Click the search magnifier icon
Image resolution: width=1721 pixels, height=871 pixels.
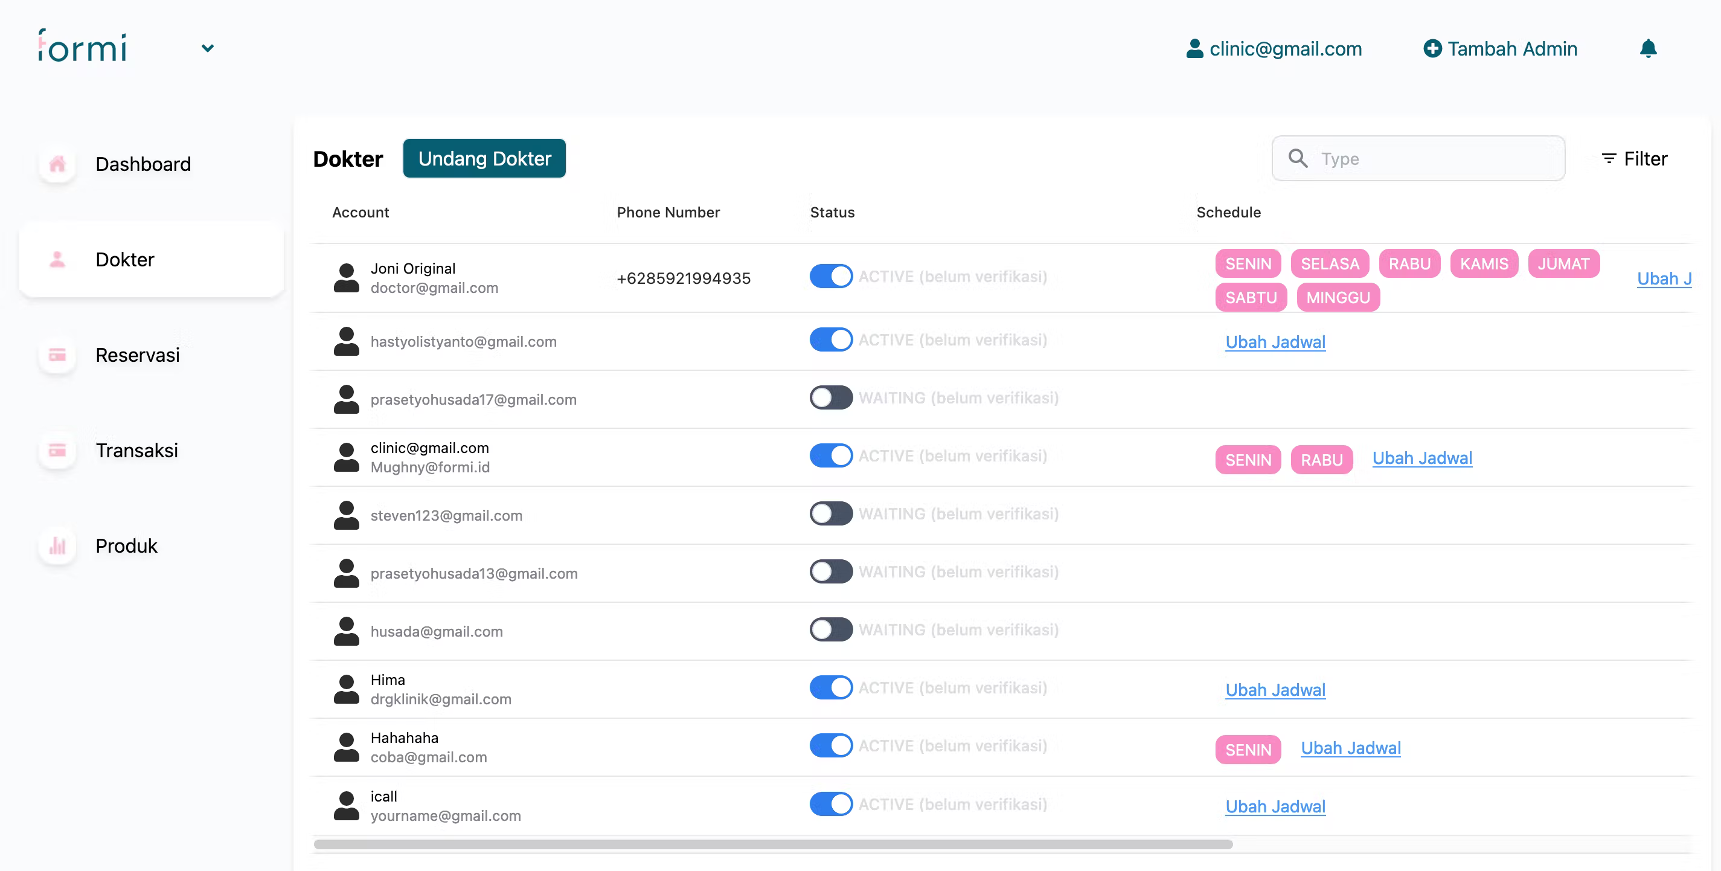(x=1298, y=158)
